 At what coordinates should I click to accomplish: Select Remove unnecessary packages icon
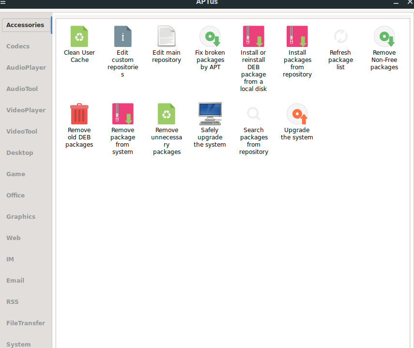click(x=167, y=114)
